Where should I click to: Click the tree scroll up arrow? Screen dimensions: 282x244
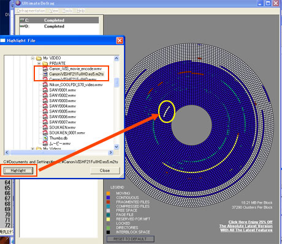[116, 59]
